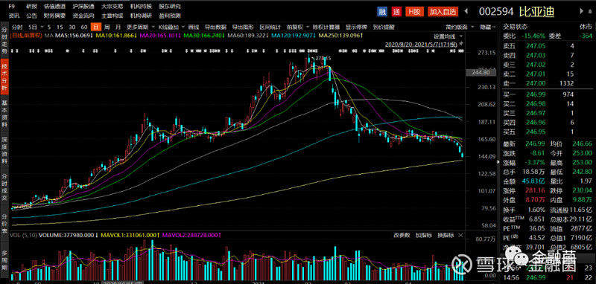Image resolution: width=596 pixels, height=284 pixels.
Task: Click the 区间统计 toolbar item
Action: pyautogui.click(x=270, y=28)
